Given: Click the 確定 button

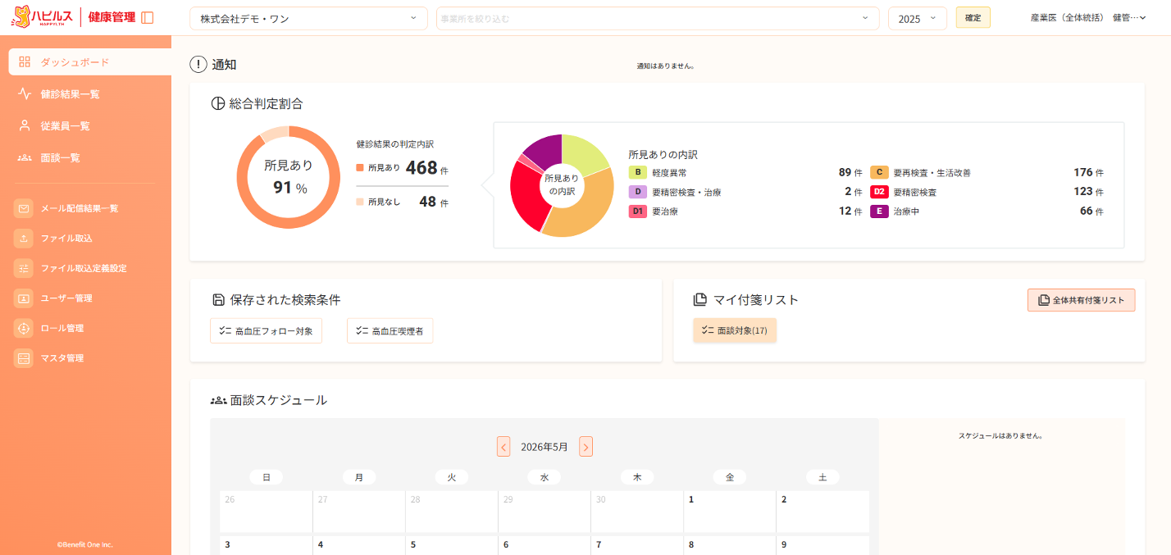Looking at the screenshot, I should click(x=973, y=18).
